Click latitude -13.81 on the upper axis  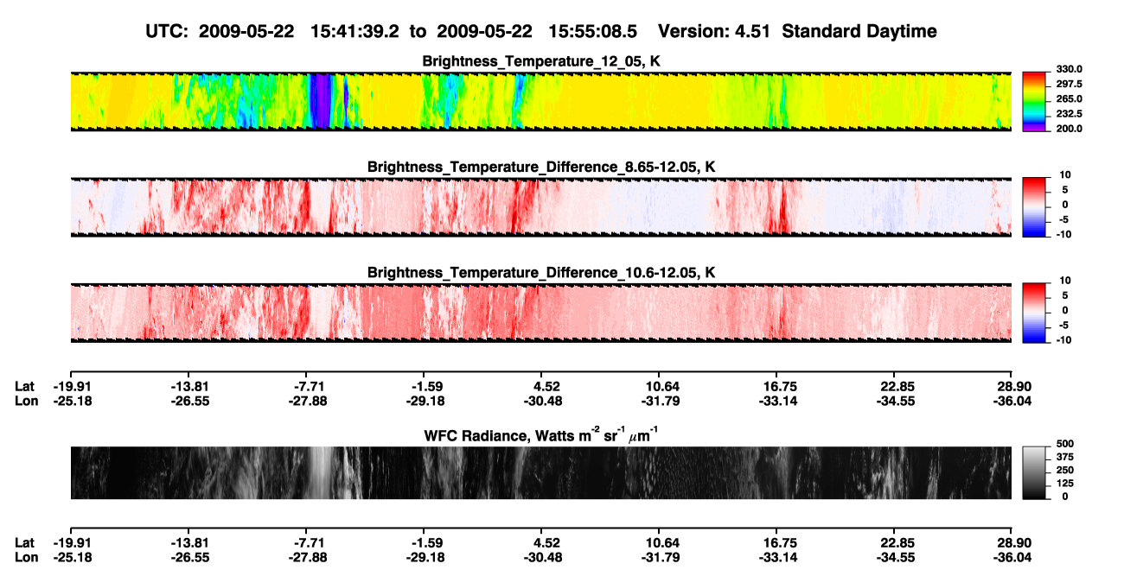[188, 386]
